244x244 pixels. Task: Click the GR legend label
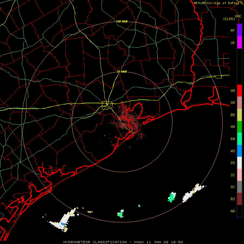click(x=233, y=103)
